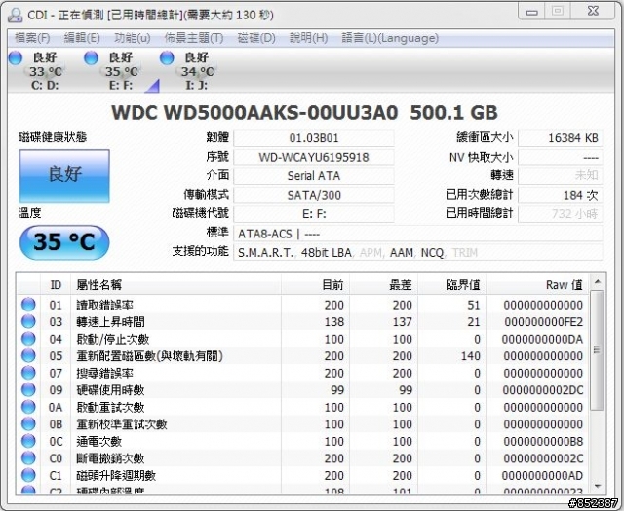Open the 磁碟(D) menu

click(256, 38)
